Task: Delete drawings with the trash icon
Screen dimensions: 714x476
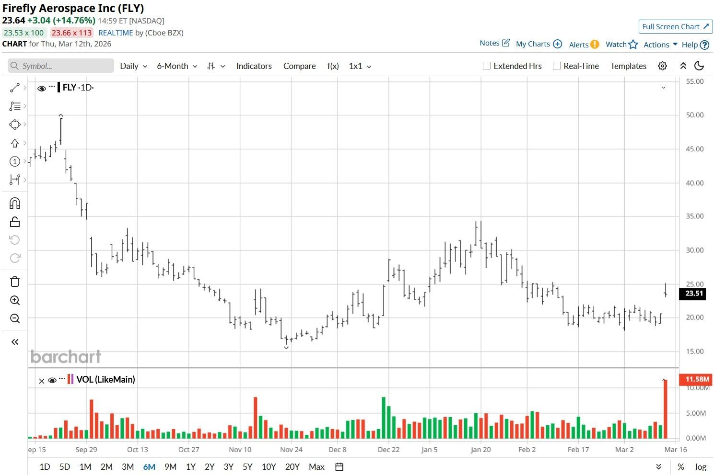Action: 15,282
